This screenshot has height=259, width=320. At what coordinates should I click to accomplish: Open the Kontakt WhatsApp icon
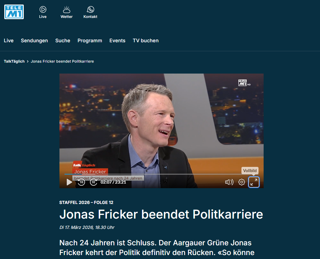tap(91, 9)
